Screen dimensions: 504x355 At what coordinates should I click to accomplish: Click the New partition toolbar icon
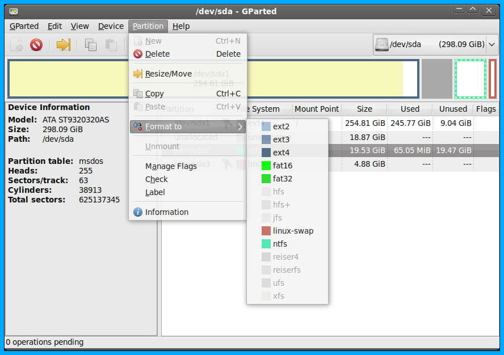point(16,45)
